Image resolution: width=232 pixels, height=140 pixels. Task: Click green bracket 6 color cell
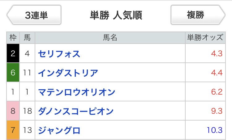pos(13,73)
